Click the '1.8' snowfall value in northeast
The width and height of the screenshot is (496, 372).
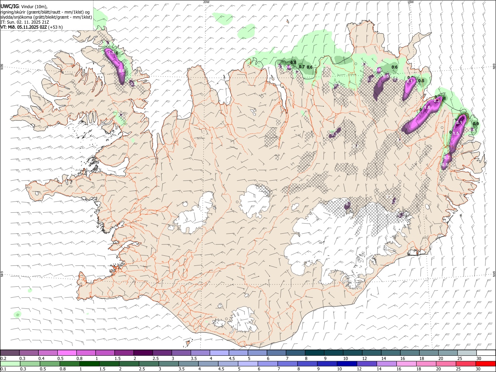pyautogui.click(x=427, y=107)
